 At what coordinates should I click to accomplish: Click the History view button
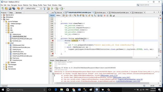click(58, 15)
